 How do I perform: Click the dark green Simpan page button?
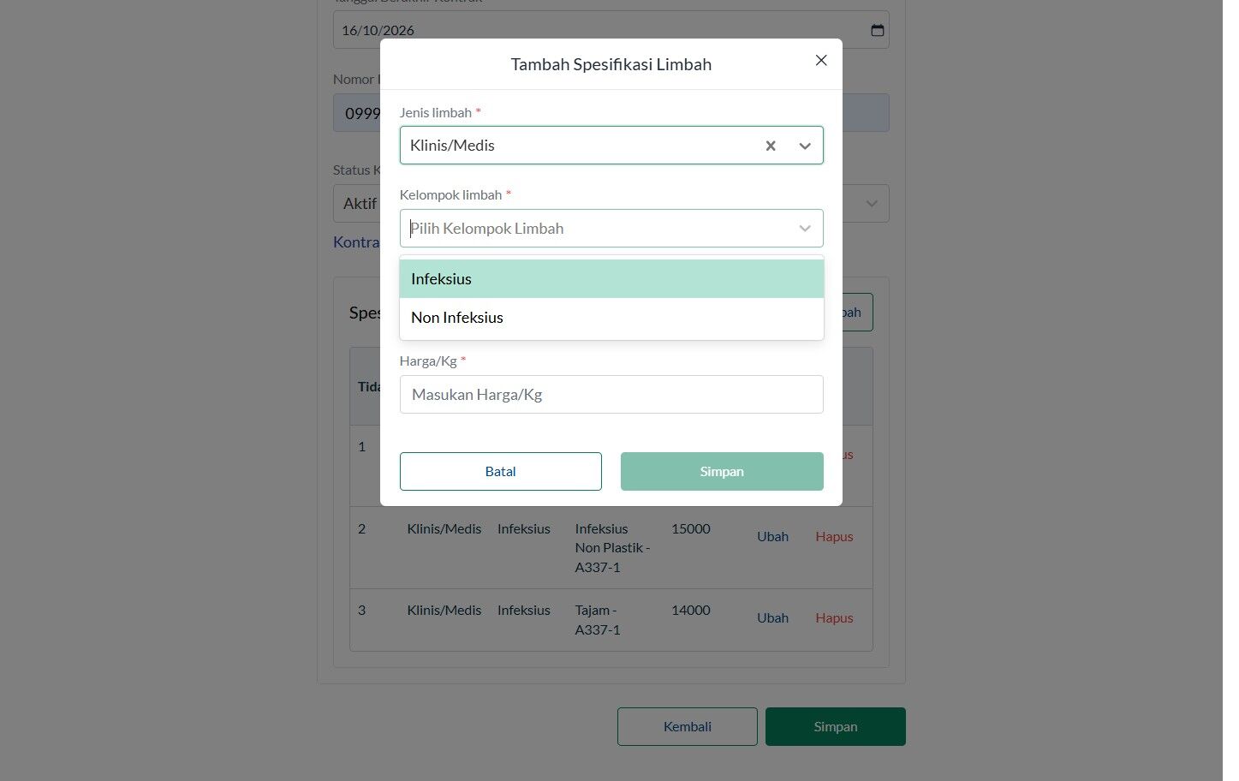(836, 727)
